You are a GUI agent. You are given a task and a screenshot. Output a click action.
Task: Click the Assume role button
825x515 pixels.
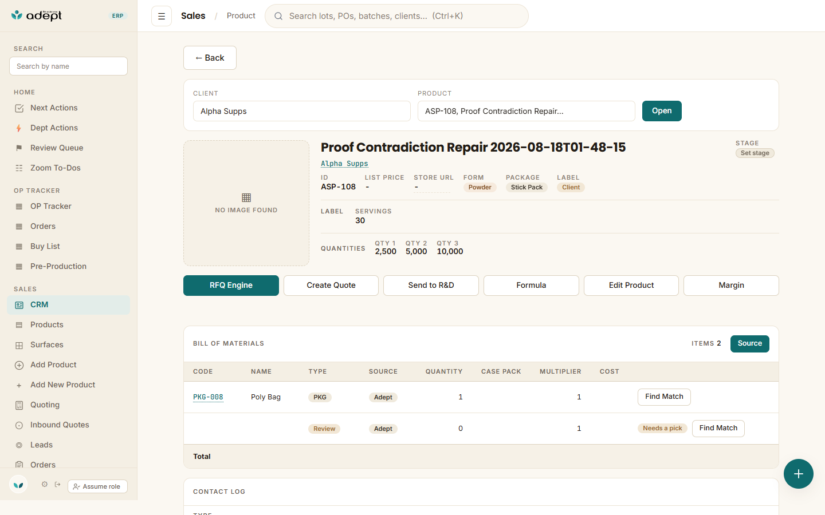97,486
